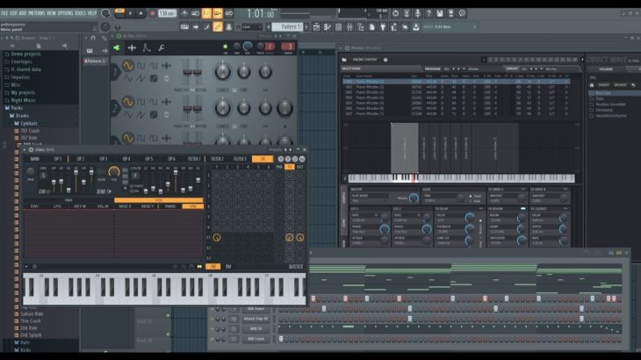Open the HELP menu
The width and height of the screenshot is (641, 360).
[x=92, y=13]
